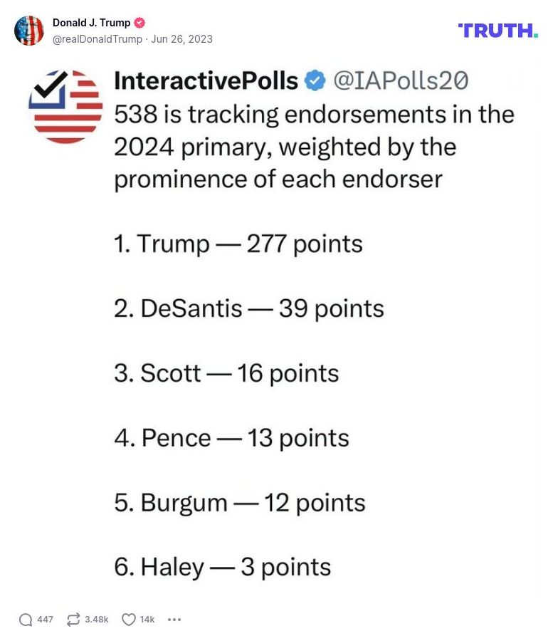Click the TRUTH logo in the top right
Screen dimensions: 553x641
(x=497, y=31)
